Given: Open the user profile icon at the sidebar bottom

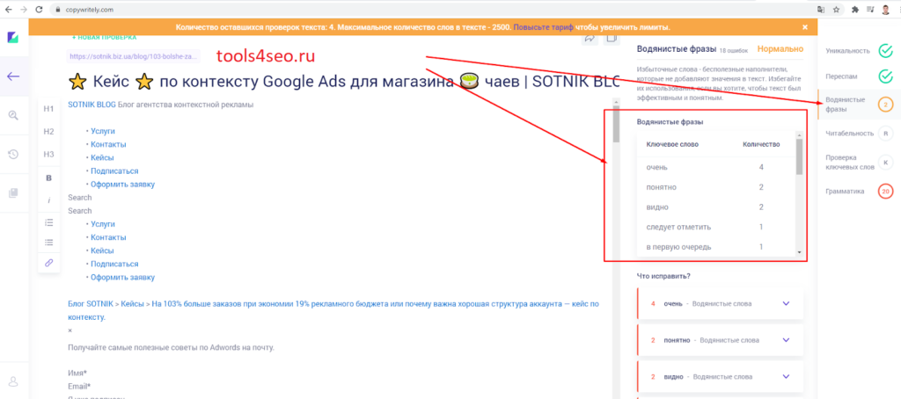Looking at the screenshot, I should [13, 381].
